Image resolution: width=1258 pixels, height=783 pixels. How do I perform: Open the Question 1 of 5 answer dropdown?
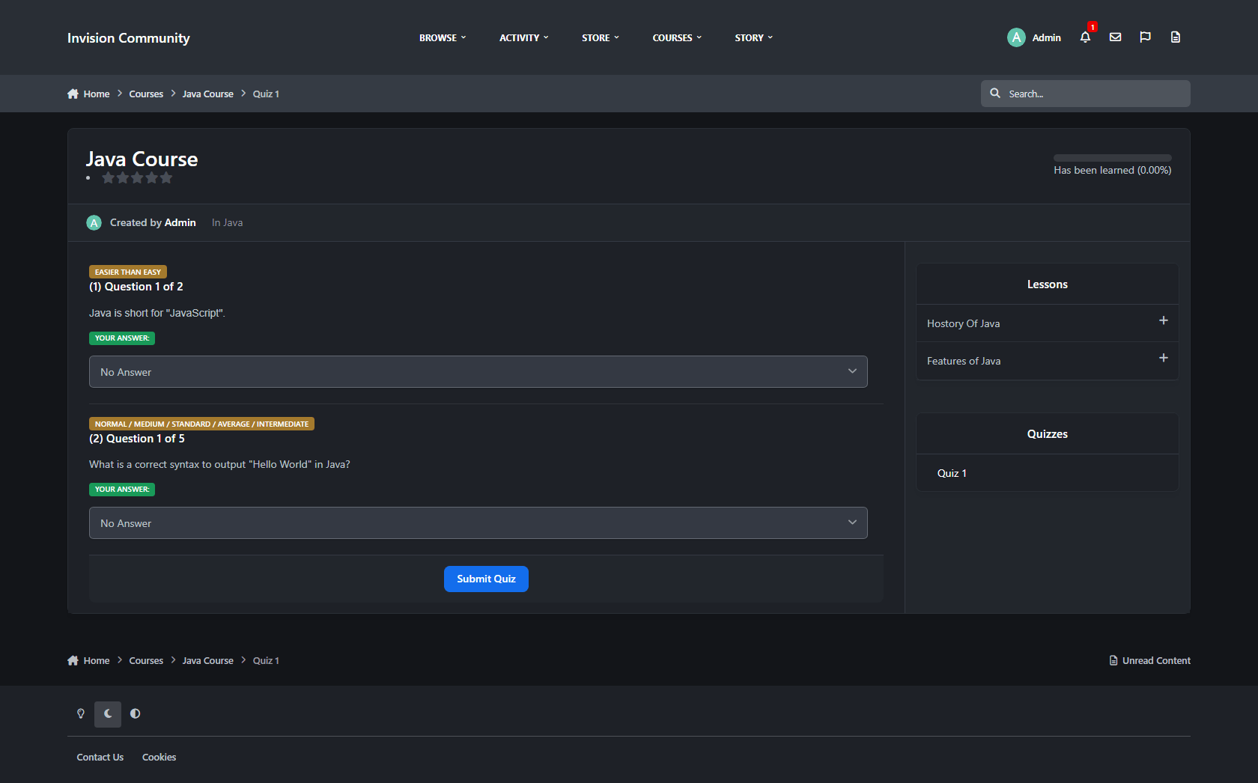coord(478,523)
